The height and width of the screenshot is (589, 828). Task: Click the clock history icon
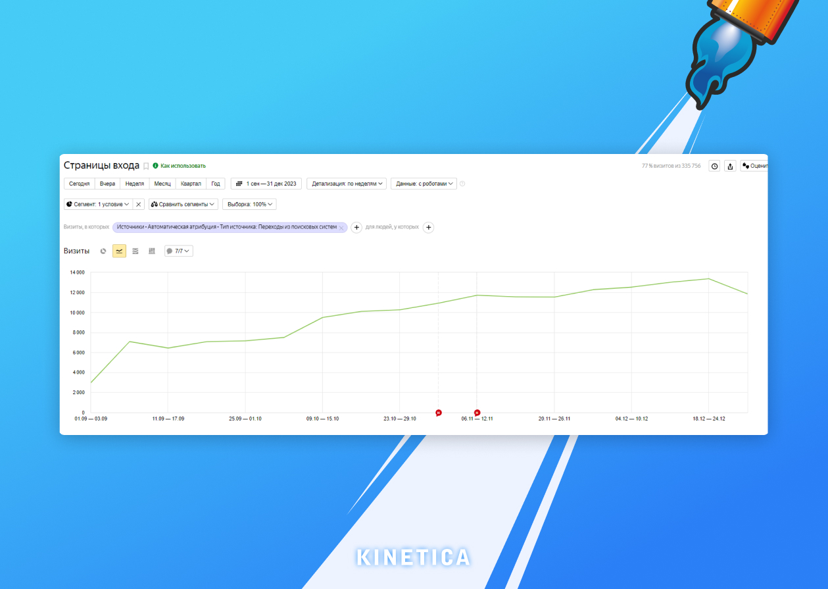[714, 166]
